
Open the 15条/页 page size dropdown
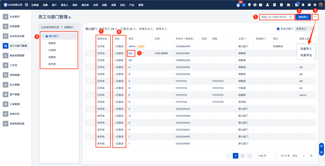click(x=267, y=156)
